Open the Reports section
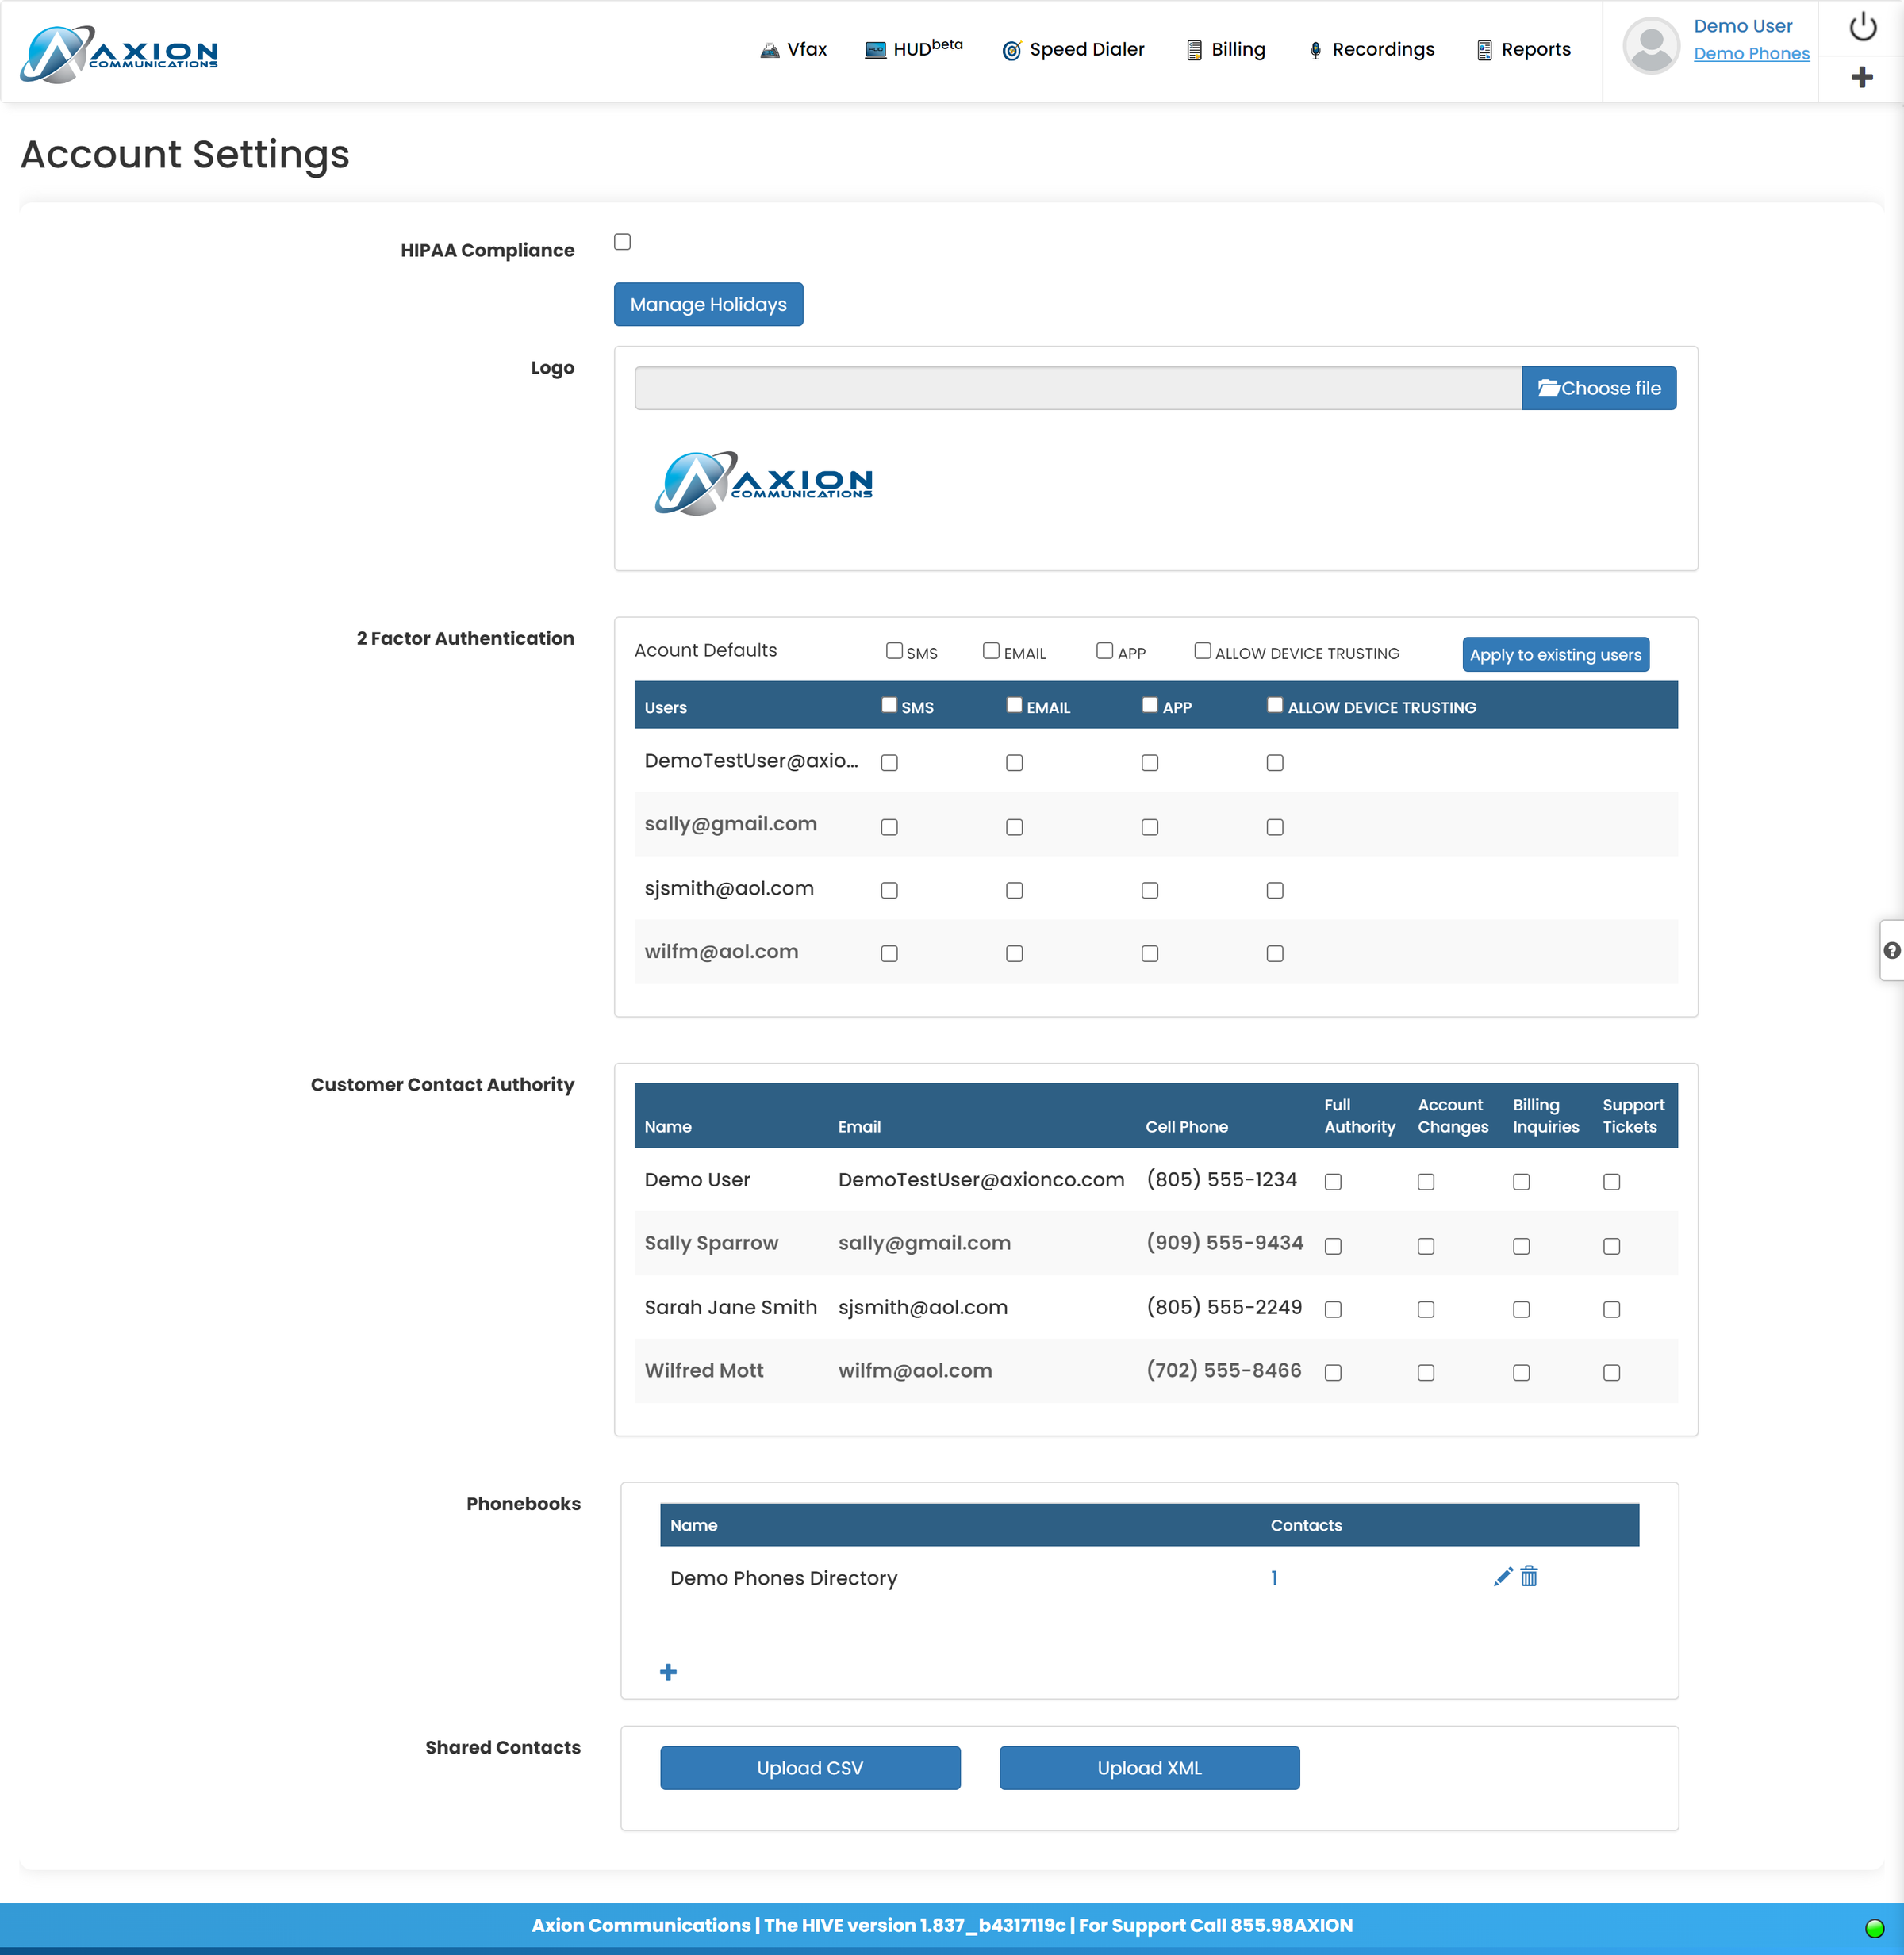 (1523, 50)
